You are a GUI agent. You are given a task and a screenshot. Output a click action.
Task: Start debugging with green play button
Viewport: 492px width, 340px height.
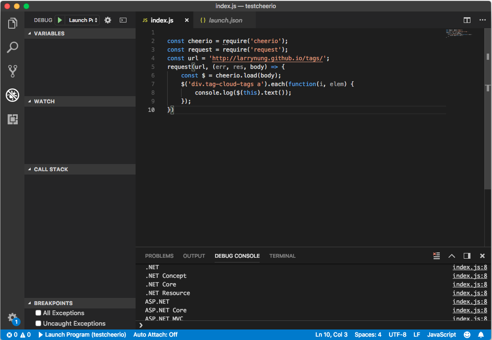[59, 20]
